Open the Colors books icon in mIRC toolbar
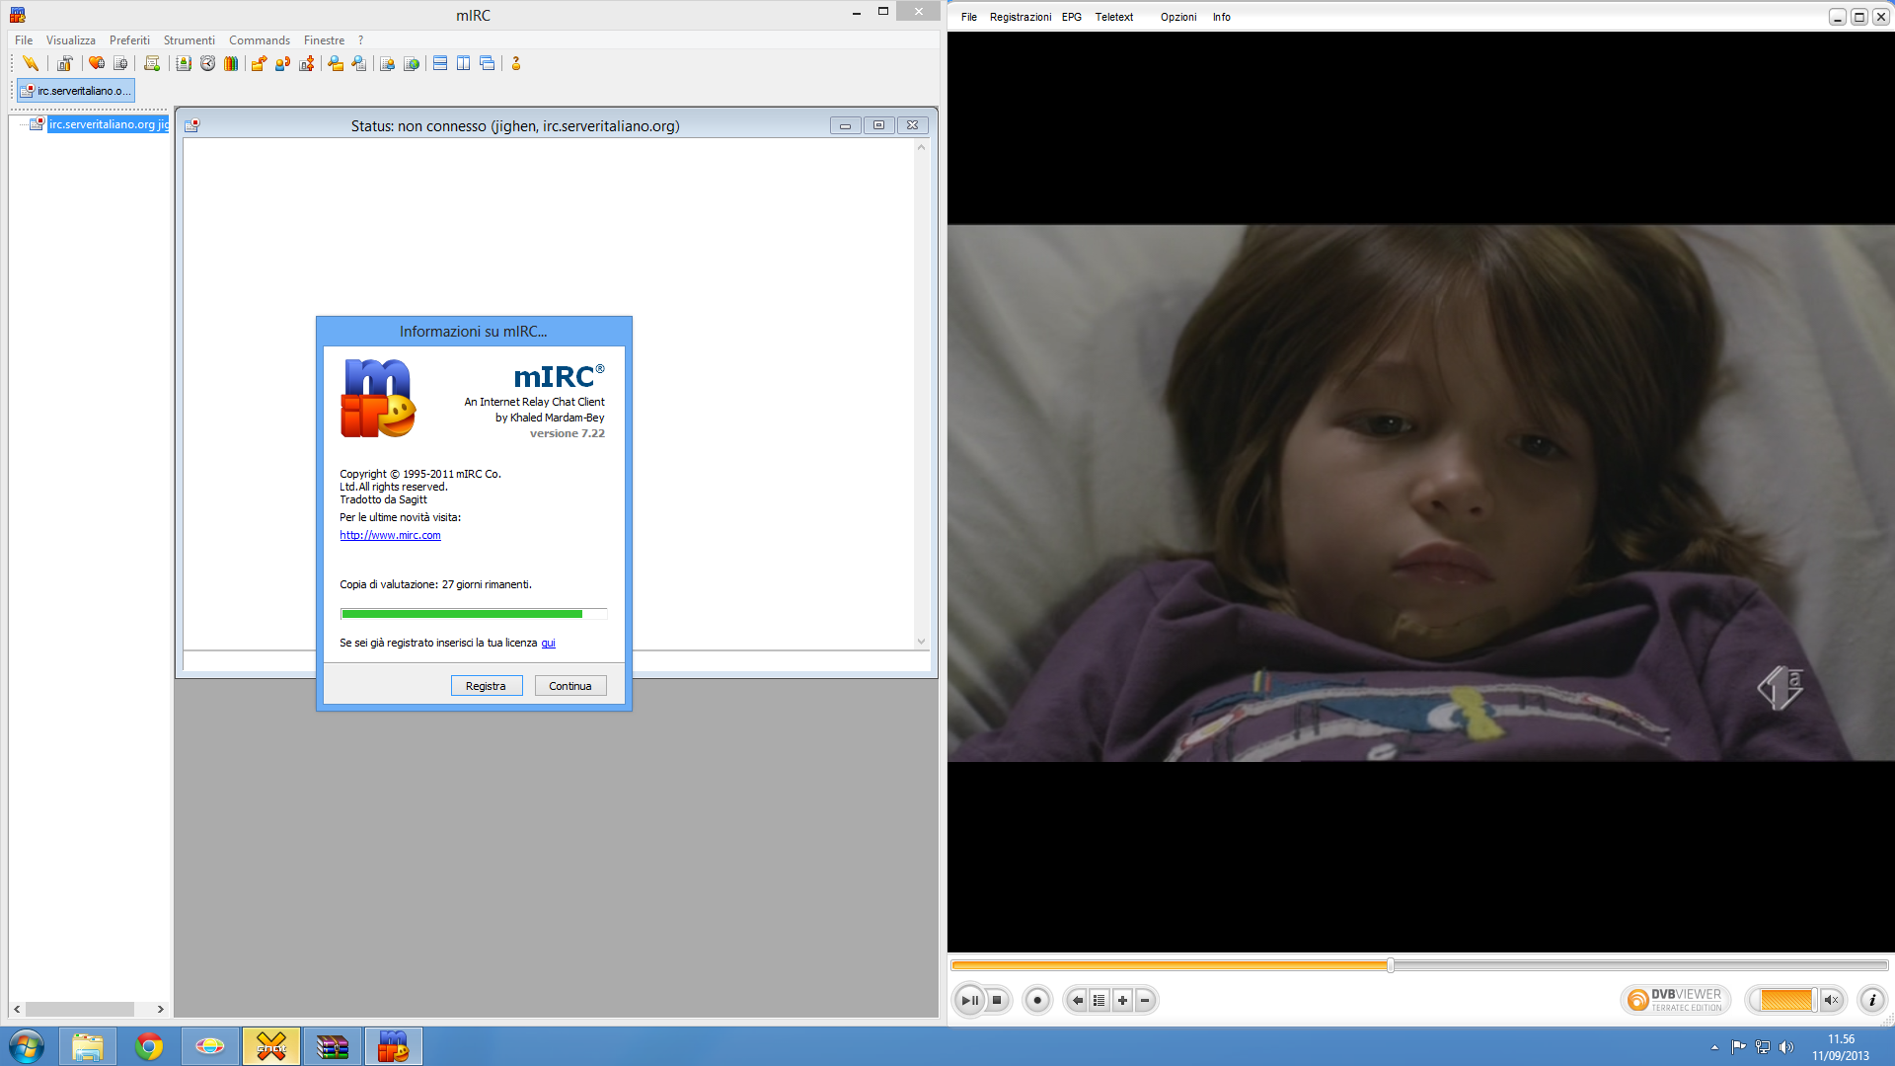 [x=231, y=63]
